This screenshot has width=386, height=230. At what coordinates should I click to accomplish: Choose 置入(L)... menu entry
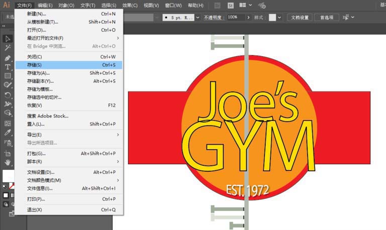(69, 124)
